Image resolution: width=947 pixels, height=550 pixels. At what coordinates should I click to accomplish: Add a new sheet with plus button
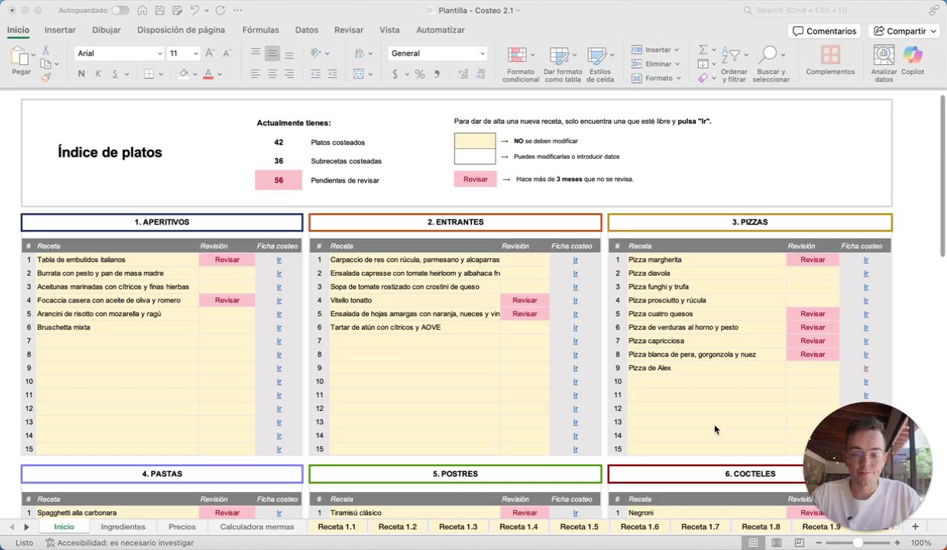pyautogui.click(x=915, y=526)
